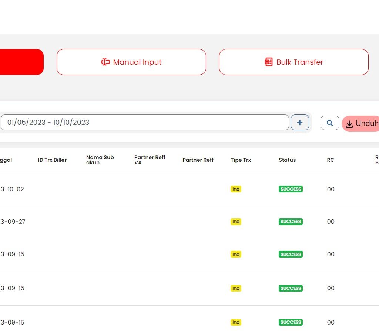Click the Inq badge in 23-10-02 row
Screen dimensions: 379x336
click(x=236, y=189)
